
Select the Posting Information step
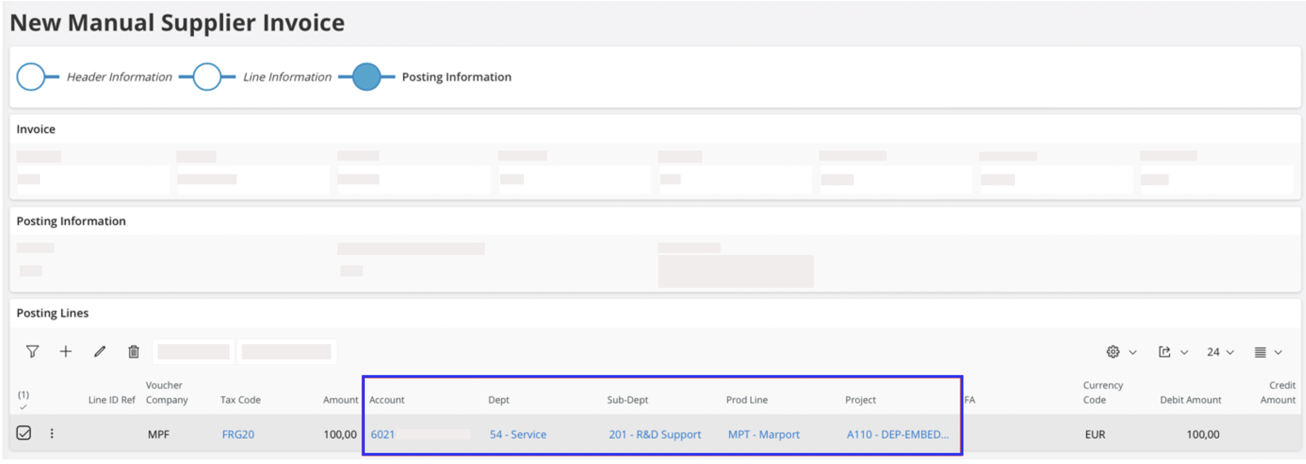tap(366, 77)
